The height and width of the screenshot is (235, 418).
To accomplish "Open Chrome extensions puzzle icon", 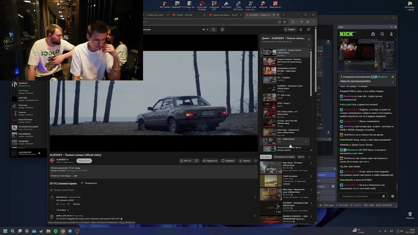I will (x=293, y=22).
